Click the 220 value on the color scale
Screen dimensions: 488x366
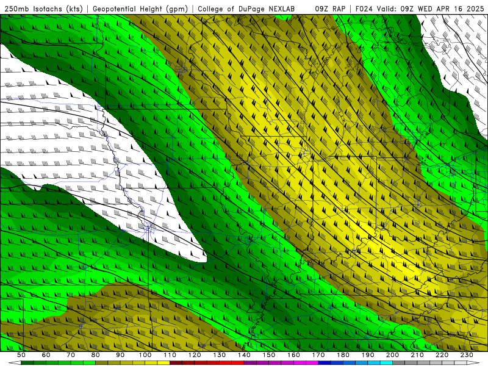pyautogui.click(x=442, y=355)
